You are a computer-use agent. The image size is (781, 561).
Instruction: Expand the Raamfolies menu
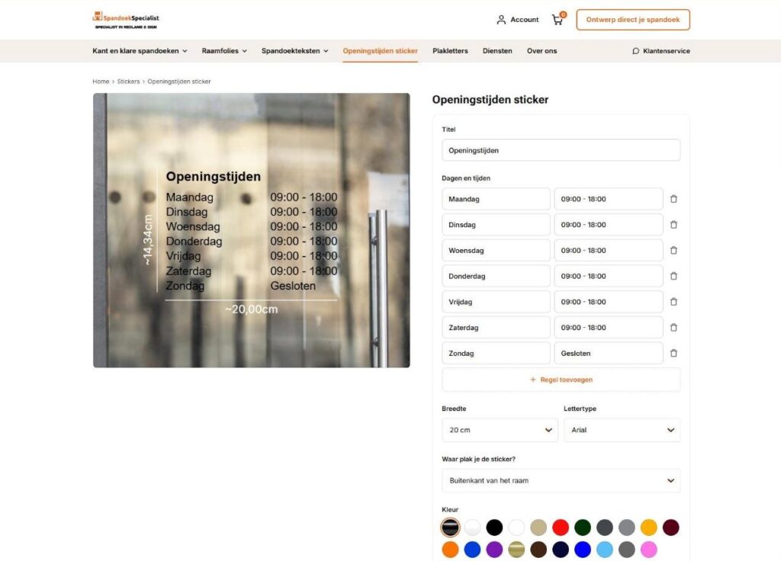pyautogui.click(x=224, y=51)
